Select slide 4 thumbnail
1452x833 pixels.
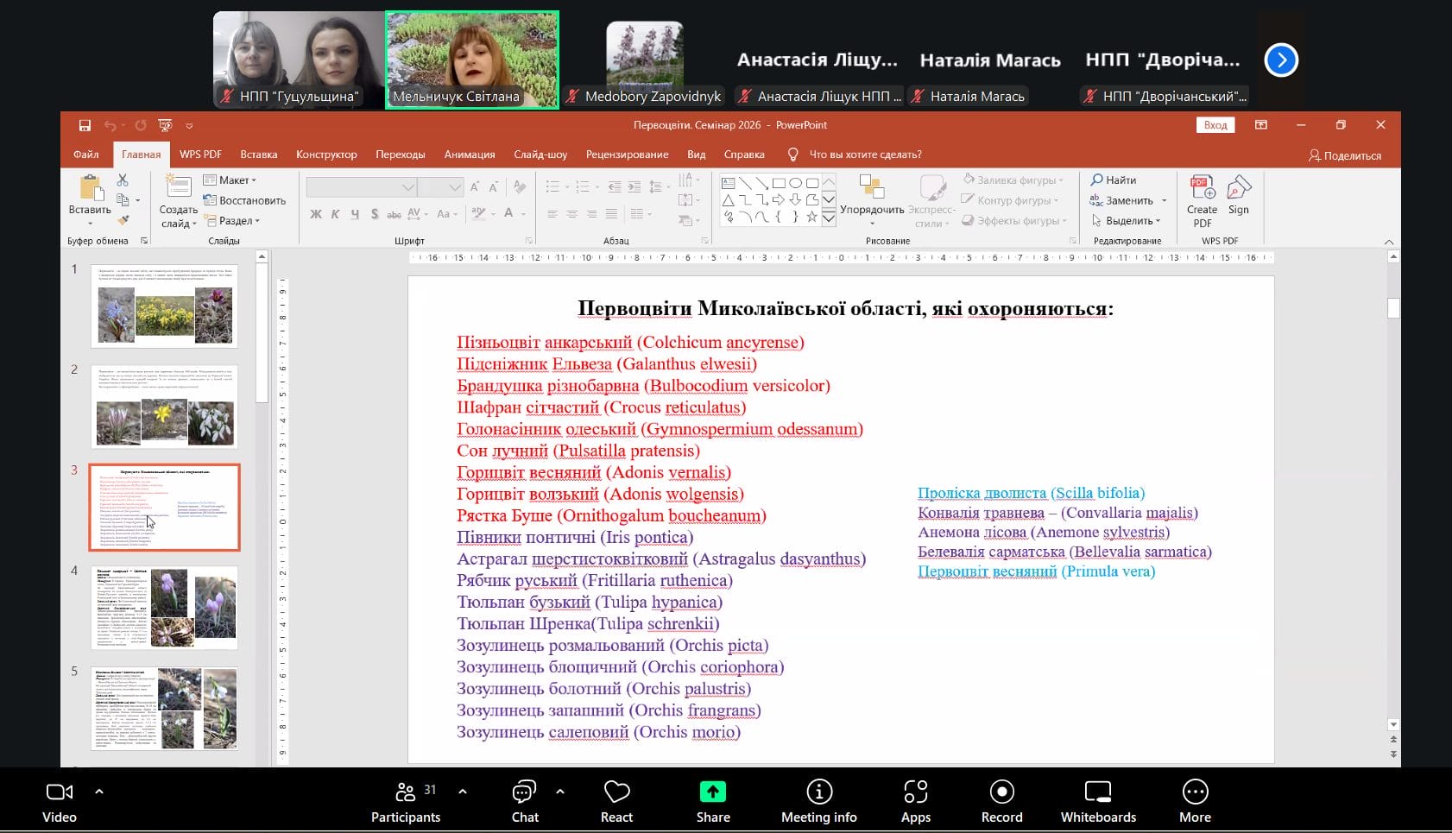click(x=164, y=607)
